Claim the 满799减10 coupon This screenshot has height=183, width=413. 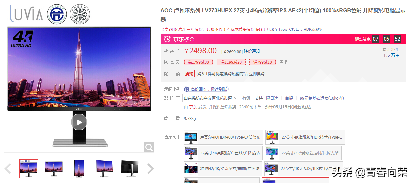pyautogui.click(x=262, y=62)
